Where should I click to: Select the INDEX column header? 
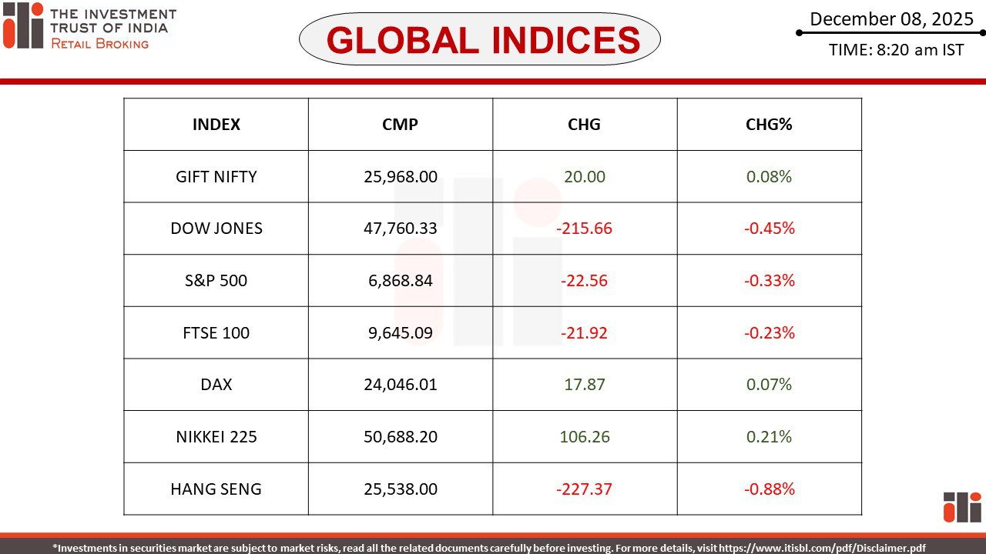coord(216,125)
